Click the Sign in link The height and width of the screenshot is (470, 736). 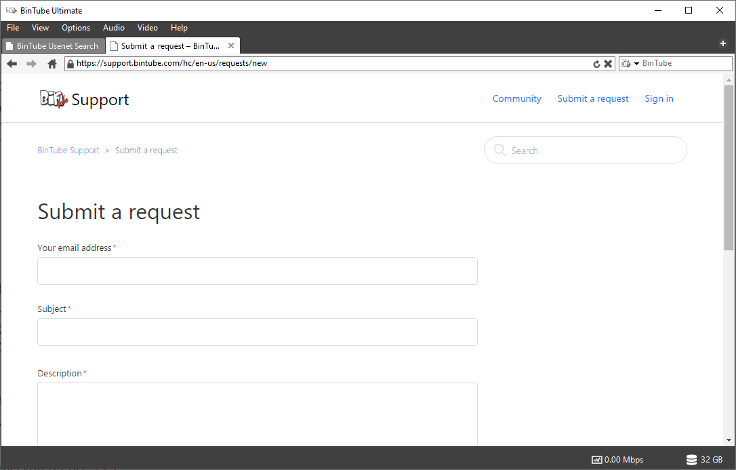pyautogui.click(x=659, y=98)
